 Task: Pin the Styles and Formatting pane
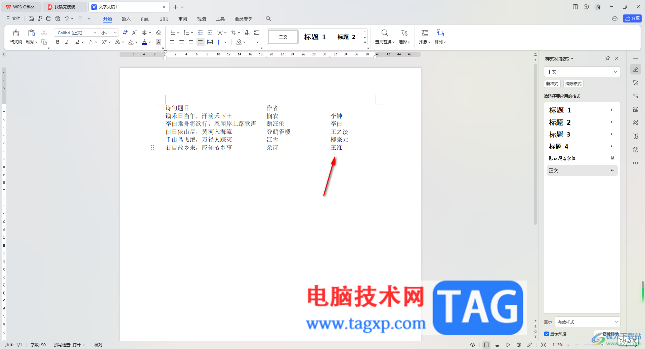click(x=607, y=58)
